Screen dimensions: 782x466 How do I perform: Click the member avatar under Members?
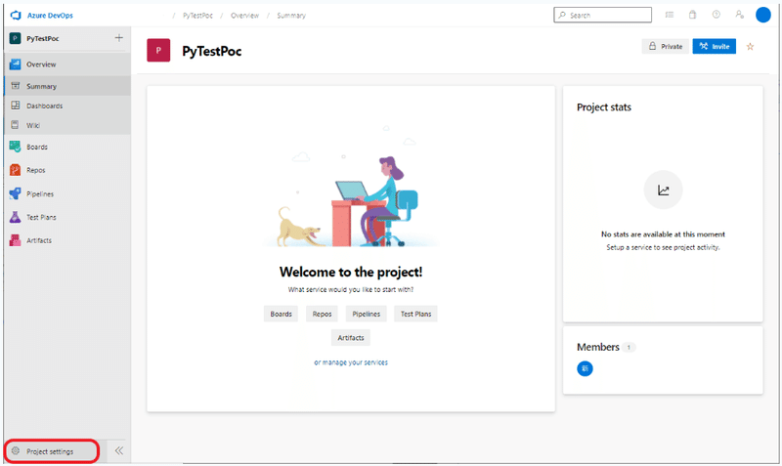click(585, 369)
